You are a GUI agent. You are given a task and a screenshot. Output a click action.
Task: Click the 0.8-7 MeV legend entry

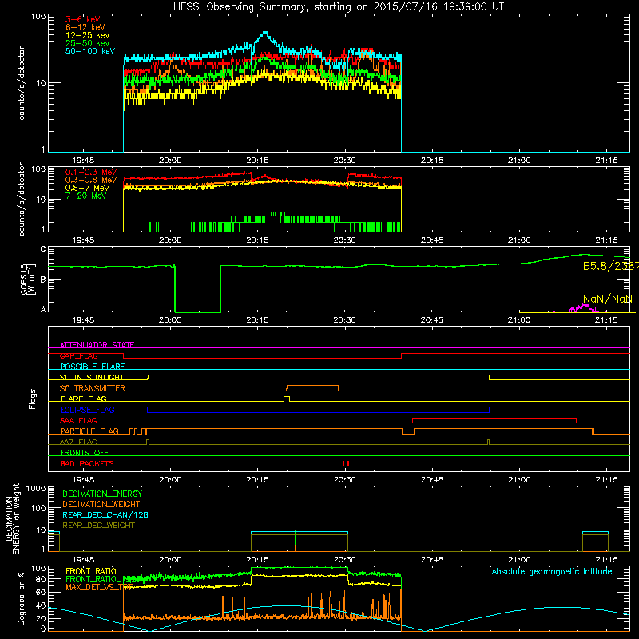(87, 188)
